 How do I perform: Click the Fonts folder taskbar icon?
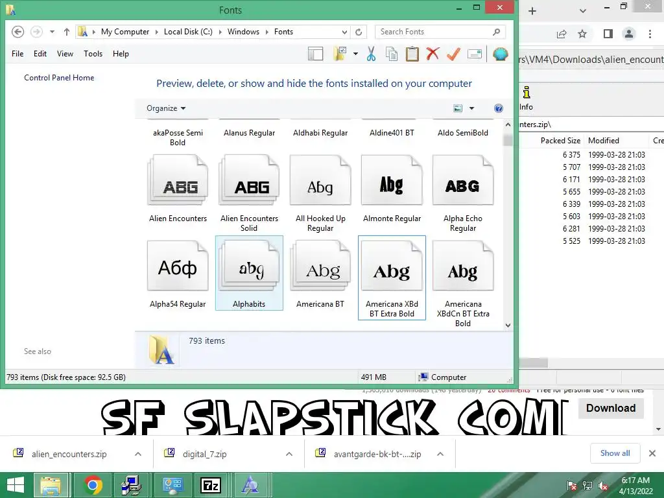click(250, 485)
